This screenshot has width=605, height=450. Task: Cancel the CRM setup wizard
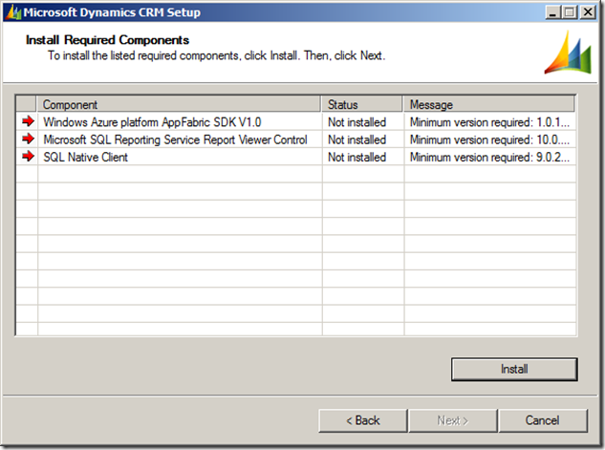tap(542, 420)
